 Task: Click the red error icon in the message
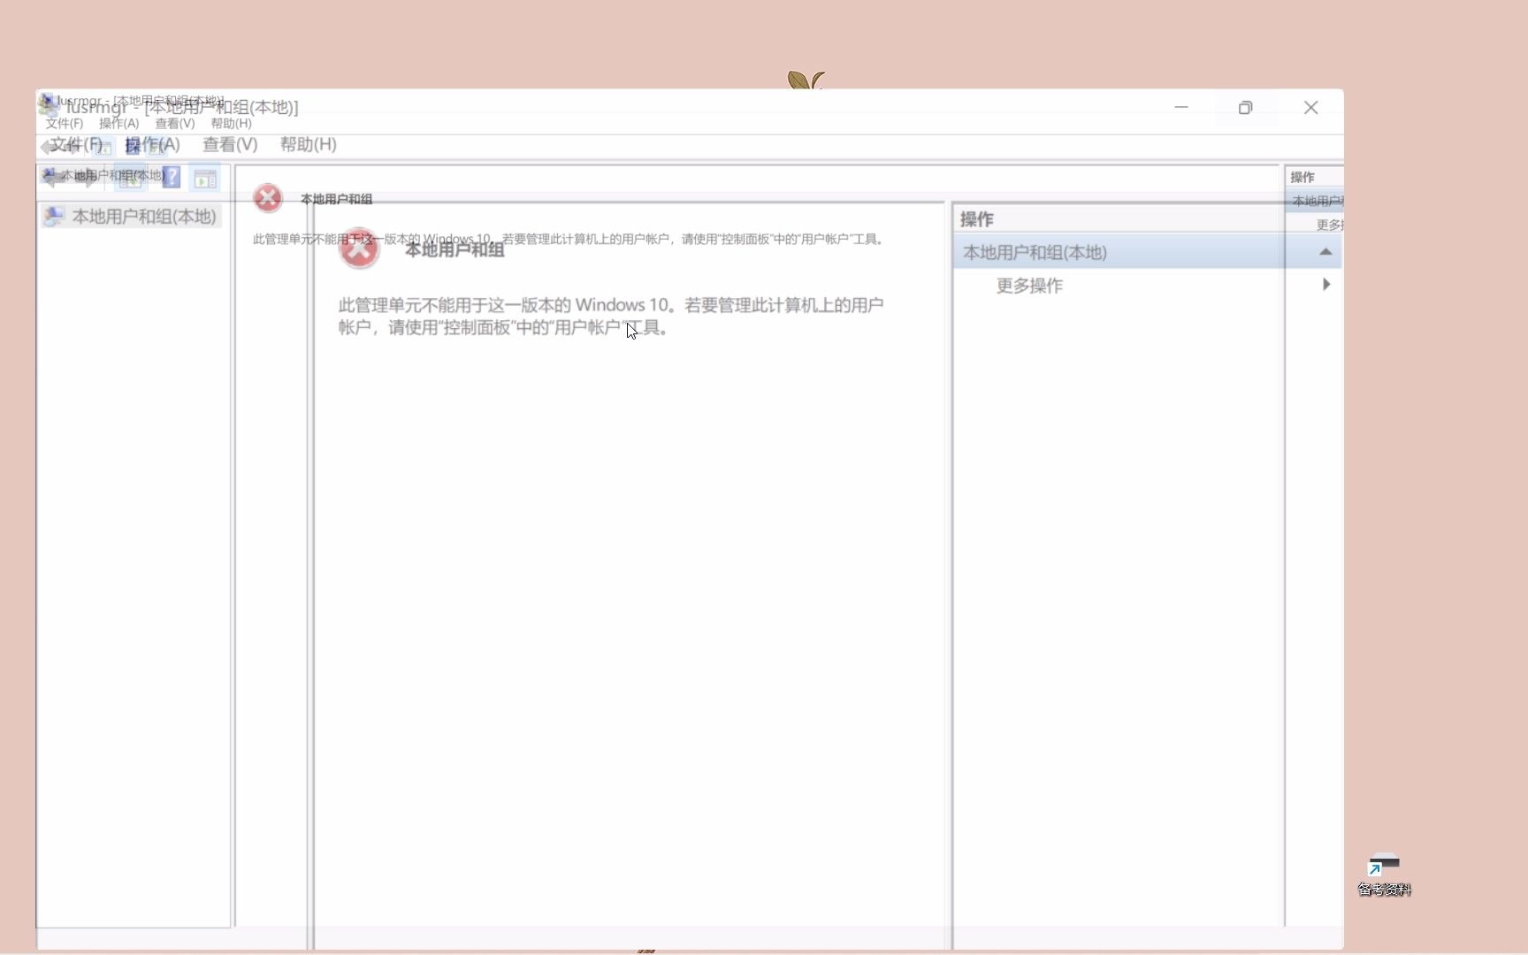click(x=358, y=249)
